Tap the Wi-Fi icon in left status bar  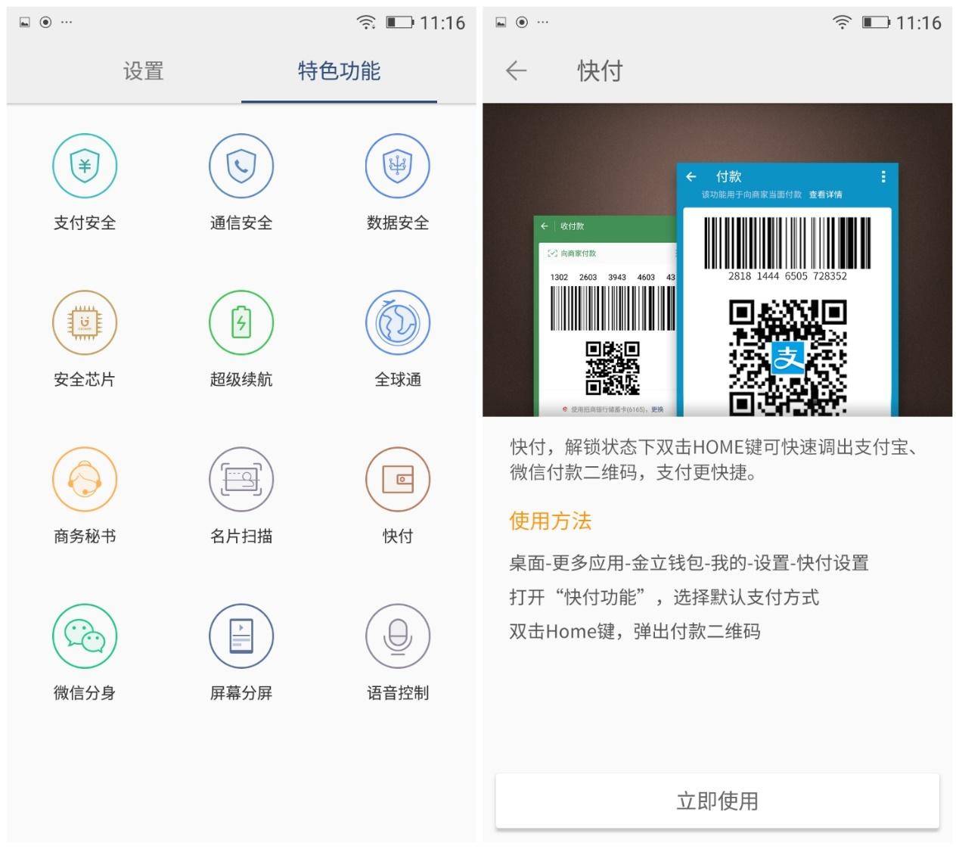tap(366, 22)
